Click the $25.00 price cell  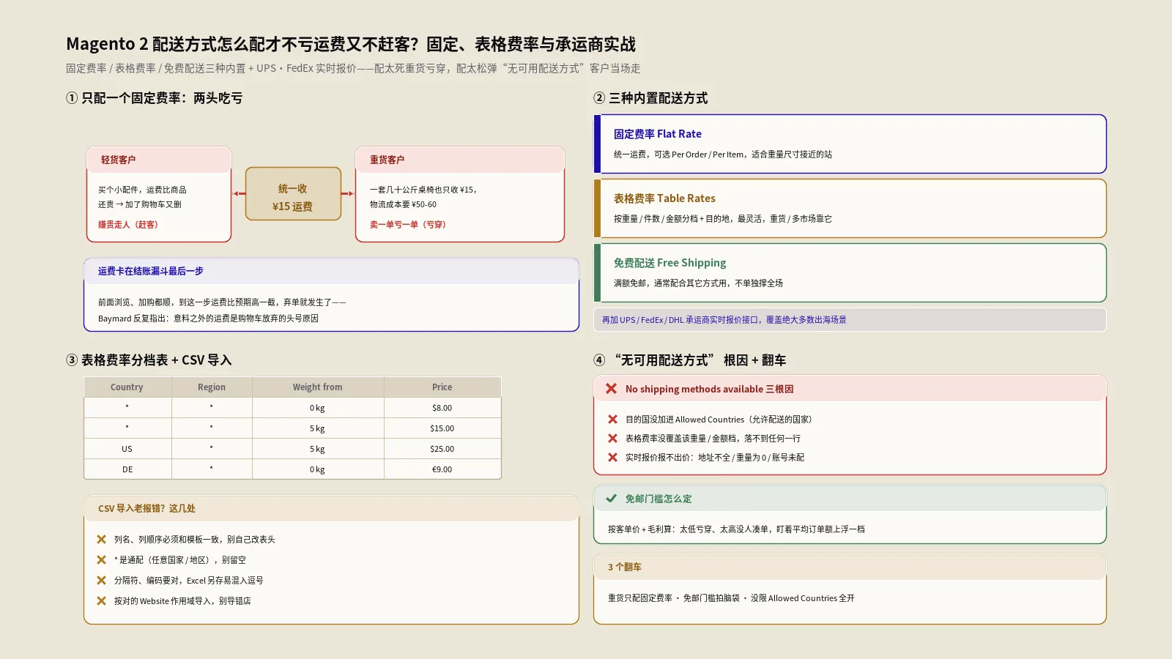[x=442, y=449]
